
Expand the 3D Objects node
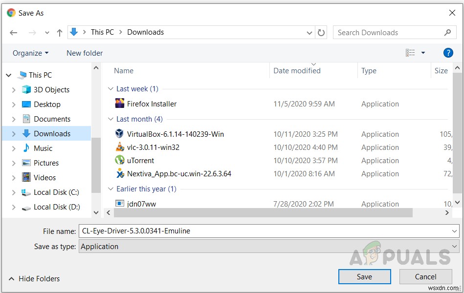pos(14,90)
